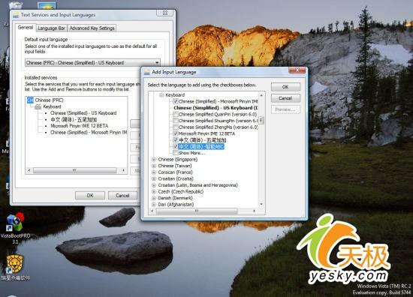Click the Text Services title bar icon

16,15
